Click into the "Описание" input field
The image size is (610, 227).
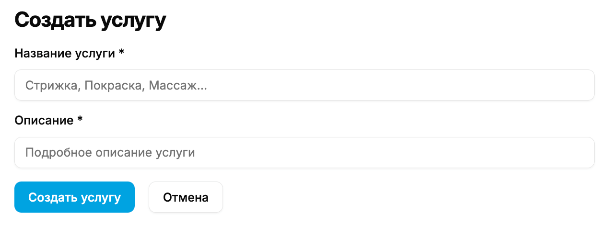point(305,153)
